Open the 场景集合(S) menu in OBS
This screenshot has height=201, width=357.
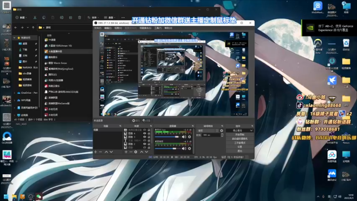[145, 28]
